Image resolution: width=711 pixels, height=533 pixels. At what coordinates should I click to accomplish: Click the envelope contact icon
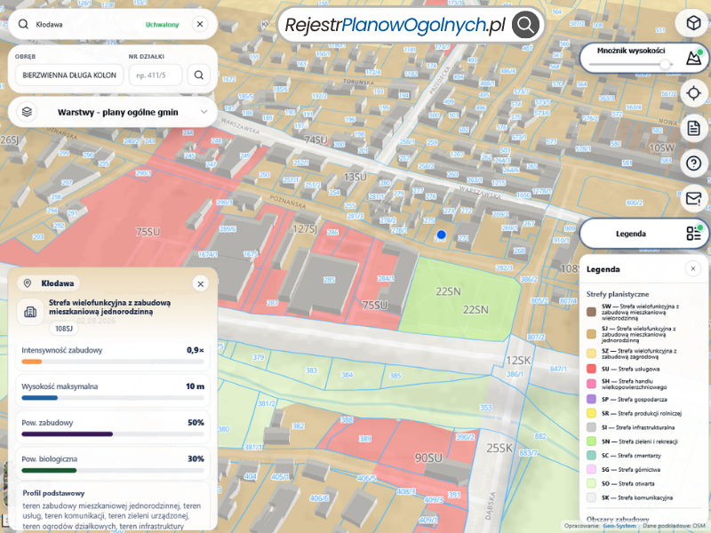coord(693,198)
